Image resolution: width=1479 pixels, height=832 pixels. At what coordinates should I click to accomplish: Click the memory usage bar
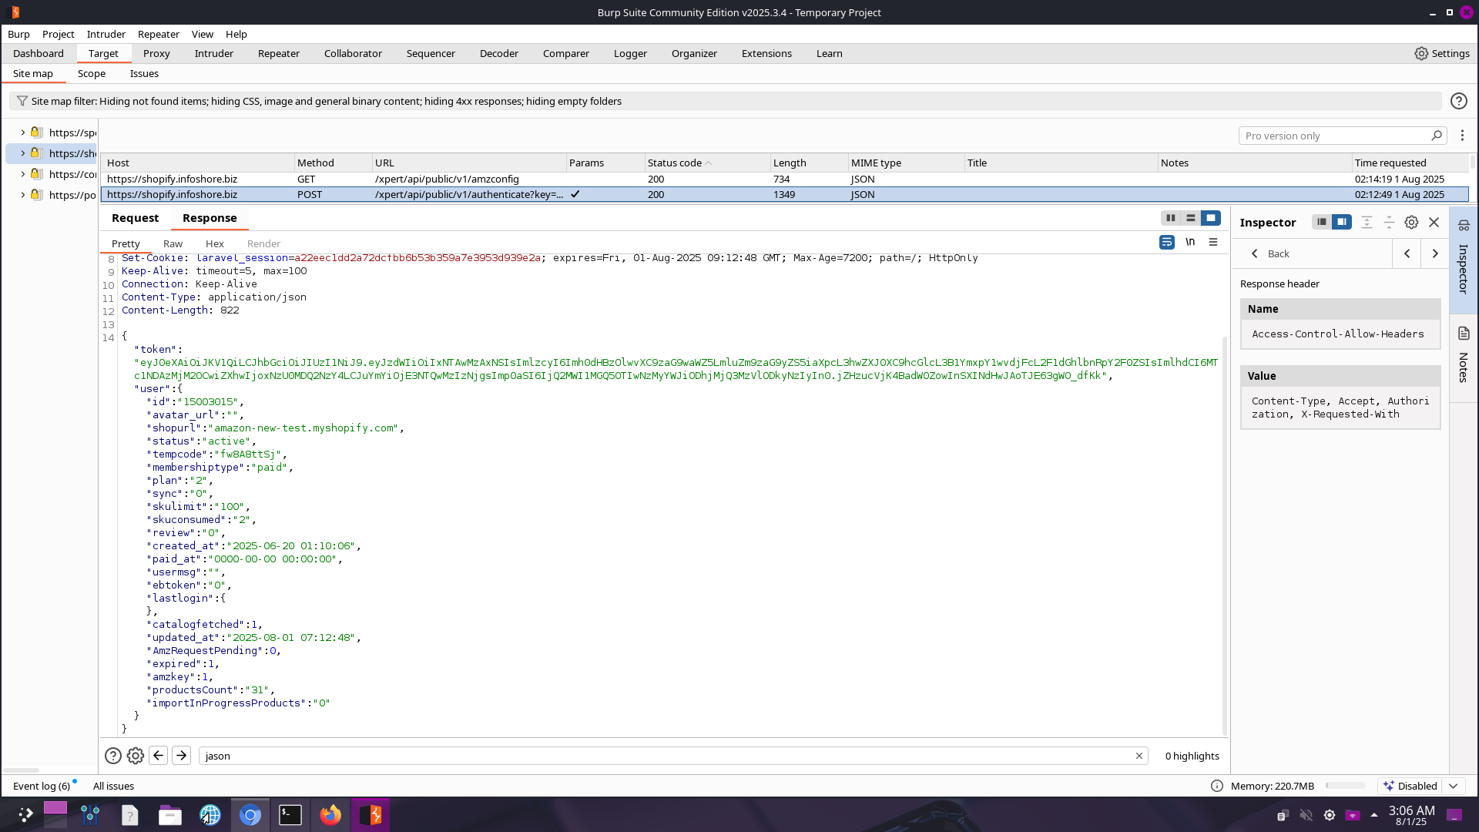tap(1346, 786)
